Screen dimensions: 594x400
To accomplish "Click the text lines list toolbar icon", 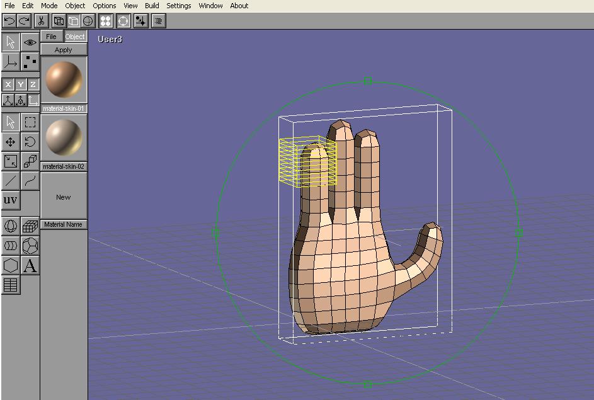I will [x=158, y=21].
